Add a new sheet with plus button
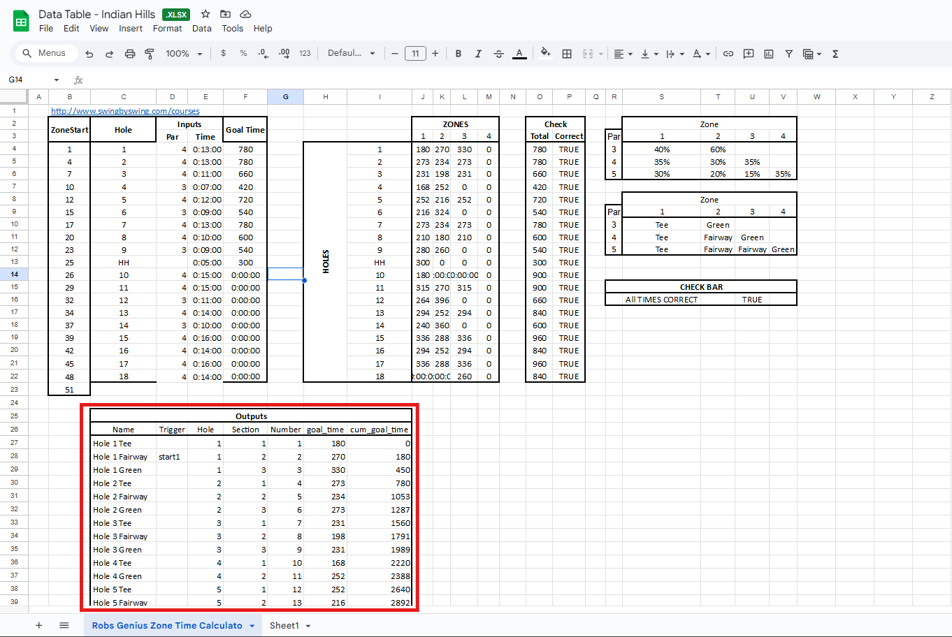 39,625
